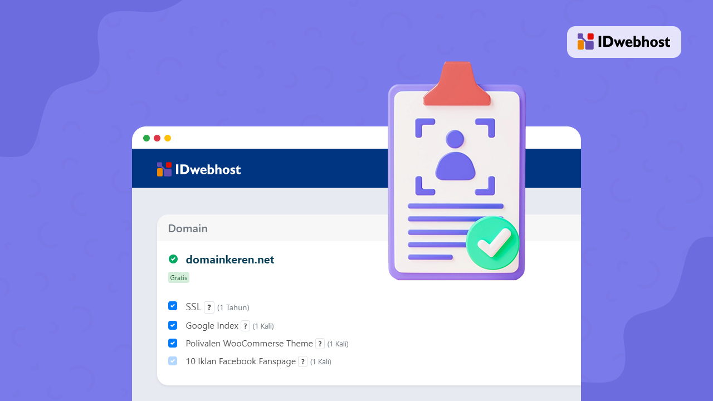Open the 10 Iklan Facebook Fanspage help icon
This screenshot has width=713, height=401.
302,361
